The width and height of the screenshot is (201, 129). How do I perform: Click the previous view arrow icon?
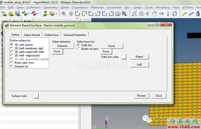click(71, 14)
